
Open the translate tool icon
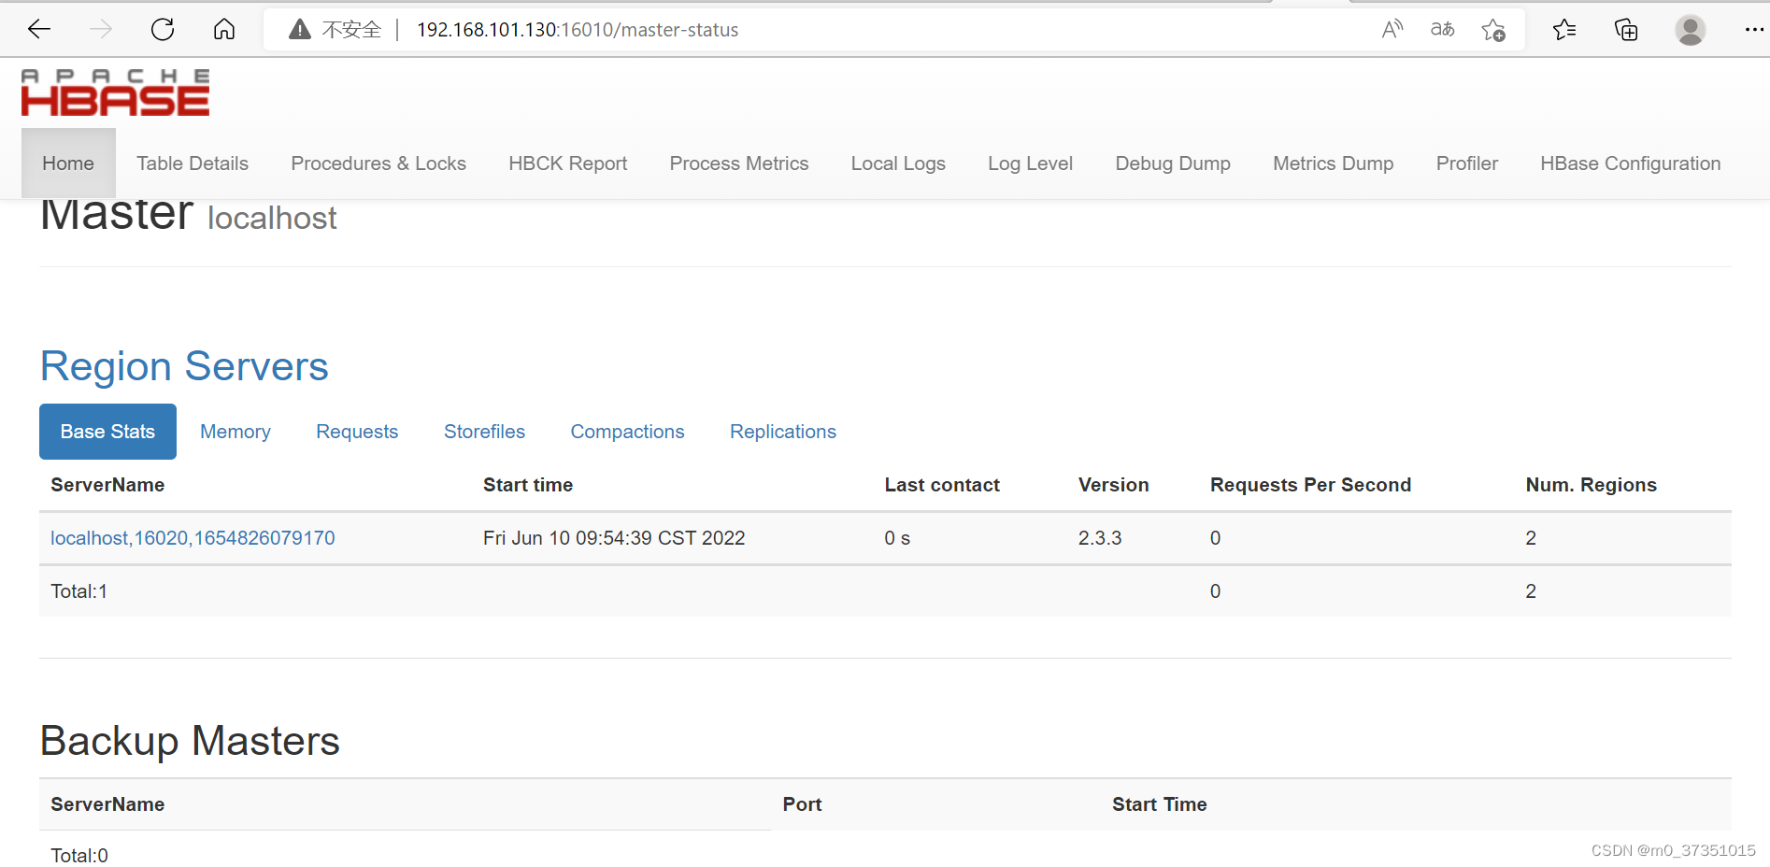click(x=1442, y=29)
